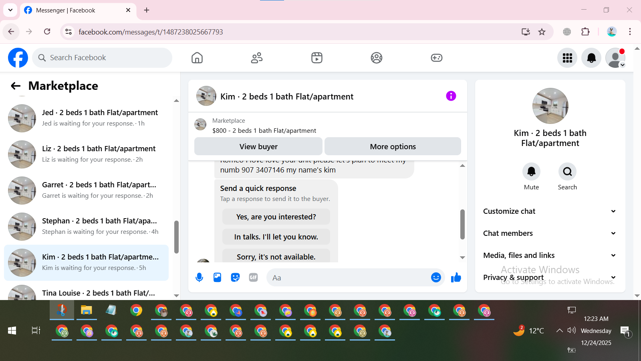Open the Windows notification center
This screenshot has width=641, height=361.
pos(626,331)
